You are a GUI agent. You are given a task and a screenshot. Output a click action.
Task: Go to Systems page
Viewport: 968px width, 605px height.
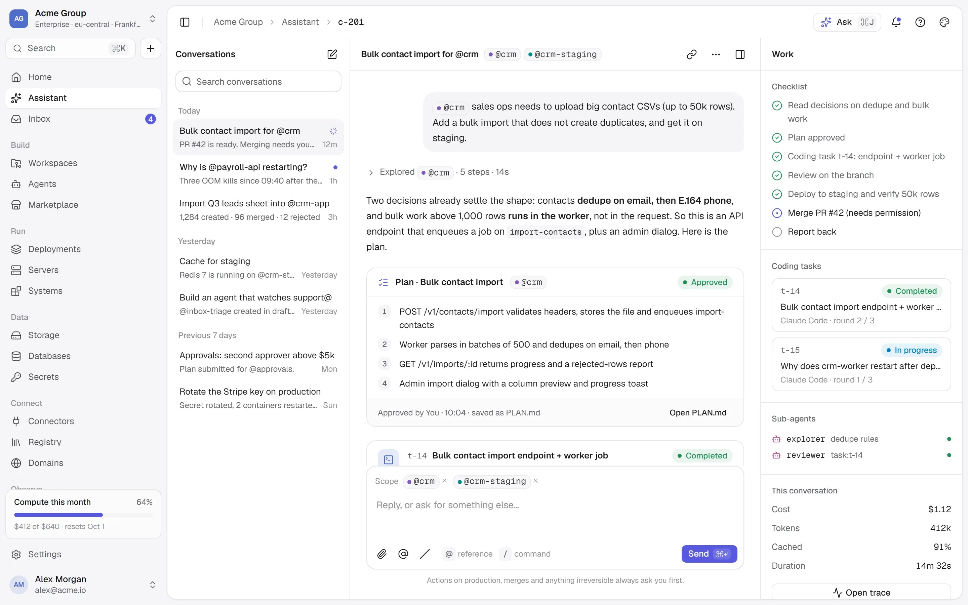(83, 290)
